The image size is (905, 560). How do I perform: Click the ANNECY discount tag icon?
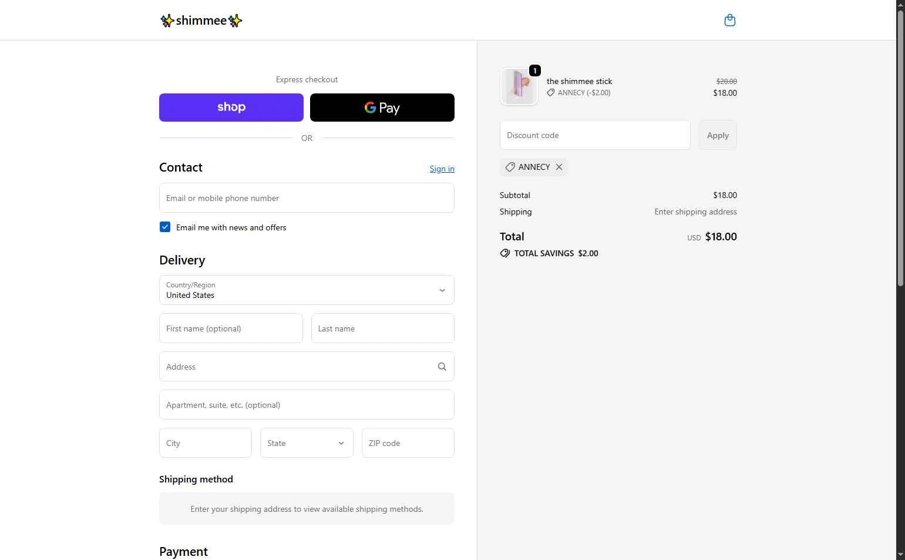510,167
